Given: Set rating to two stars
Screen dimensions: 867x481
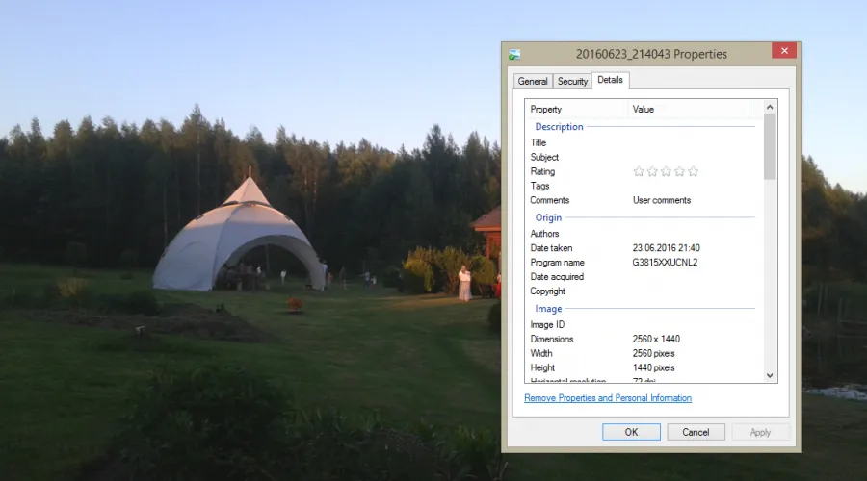Looking at the screenshot, I should [x=652, y=172].
